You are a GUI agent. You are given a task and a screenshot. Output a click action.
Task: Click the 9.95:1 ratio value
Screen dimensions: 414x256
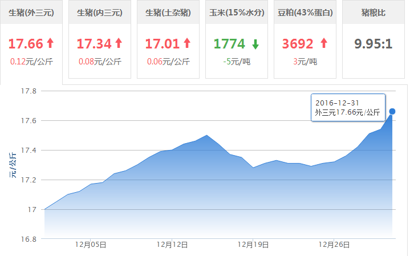(x=374, y=44)
